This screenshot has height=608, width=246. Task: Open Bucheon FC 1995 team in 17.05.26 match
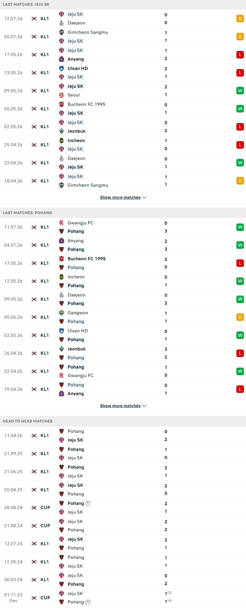pyautogui.click(x=87, y=259)
